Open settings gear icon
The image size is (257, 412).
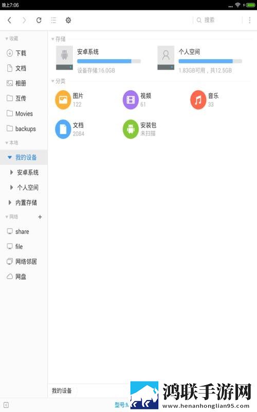tap(68, 20)
